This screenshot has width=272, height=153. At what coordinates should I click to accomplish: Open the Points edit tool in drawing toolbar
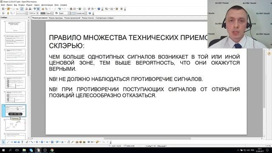pyautogui.click(x=69, y=142)
